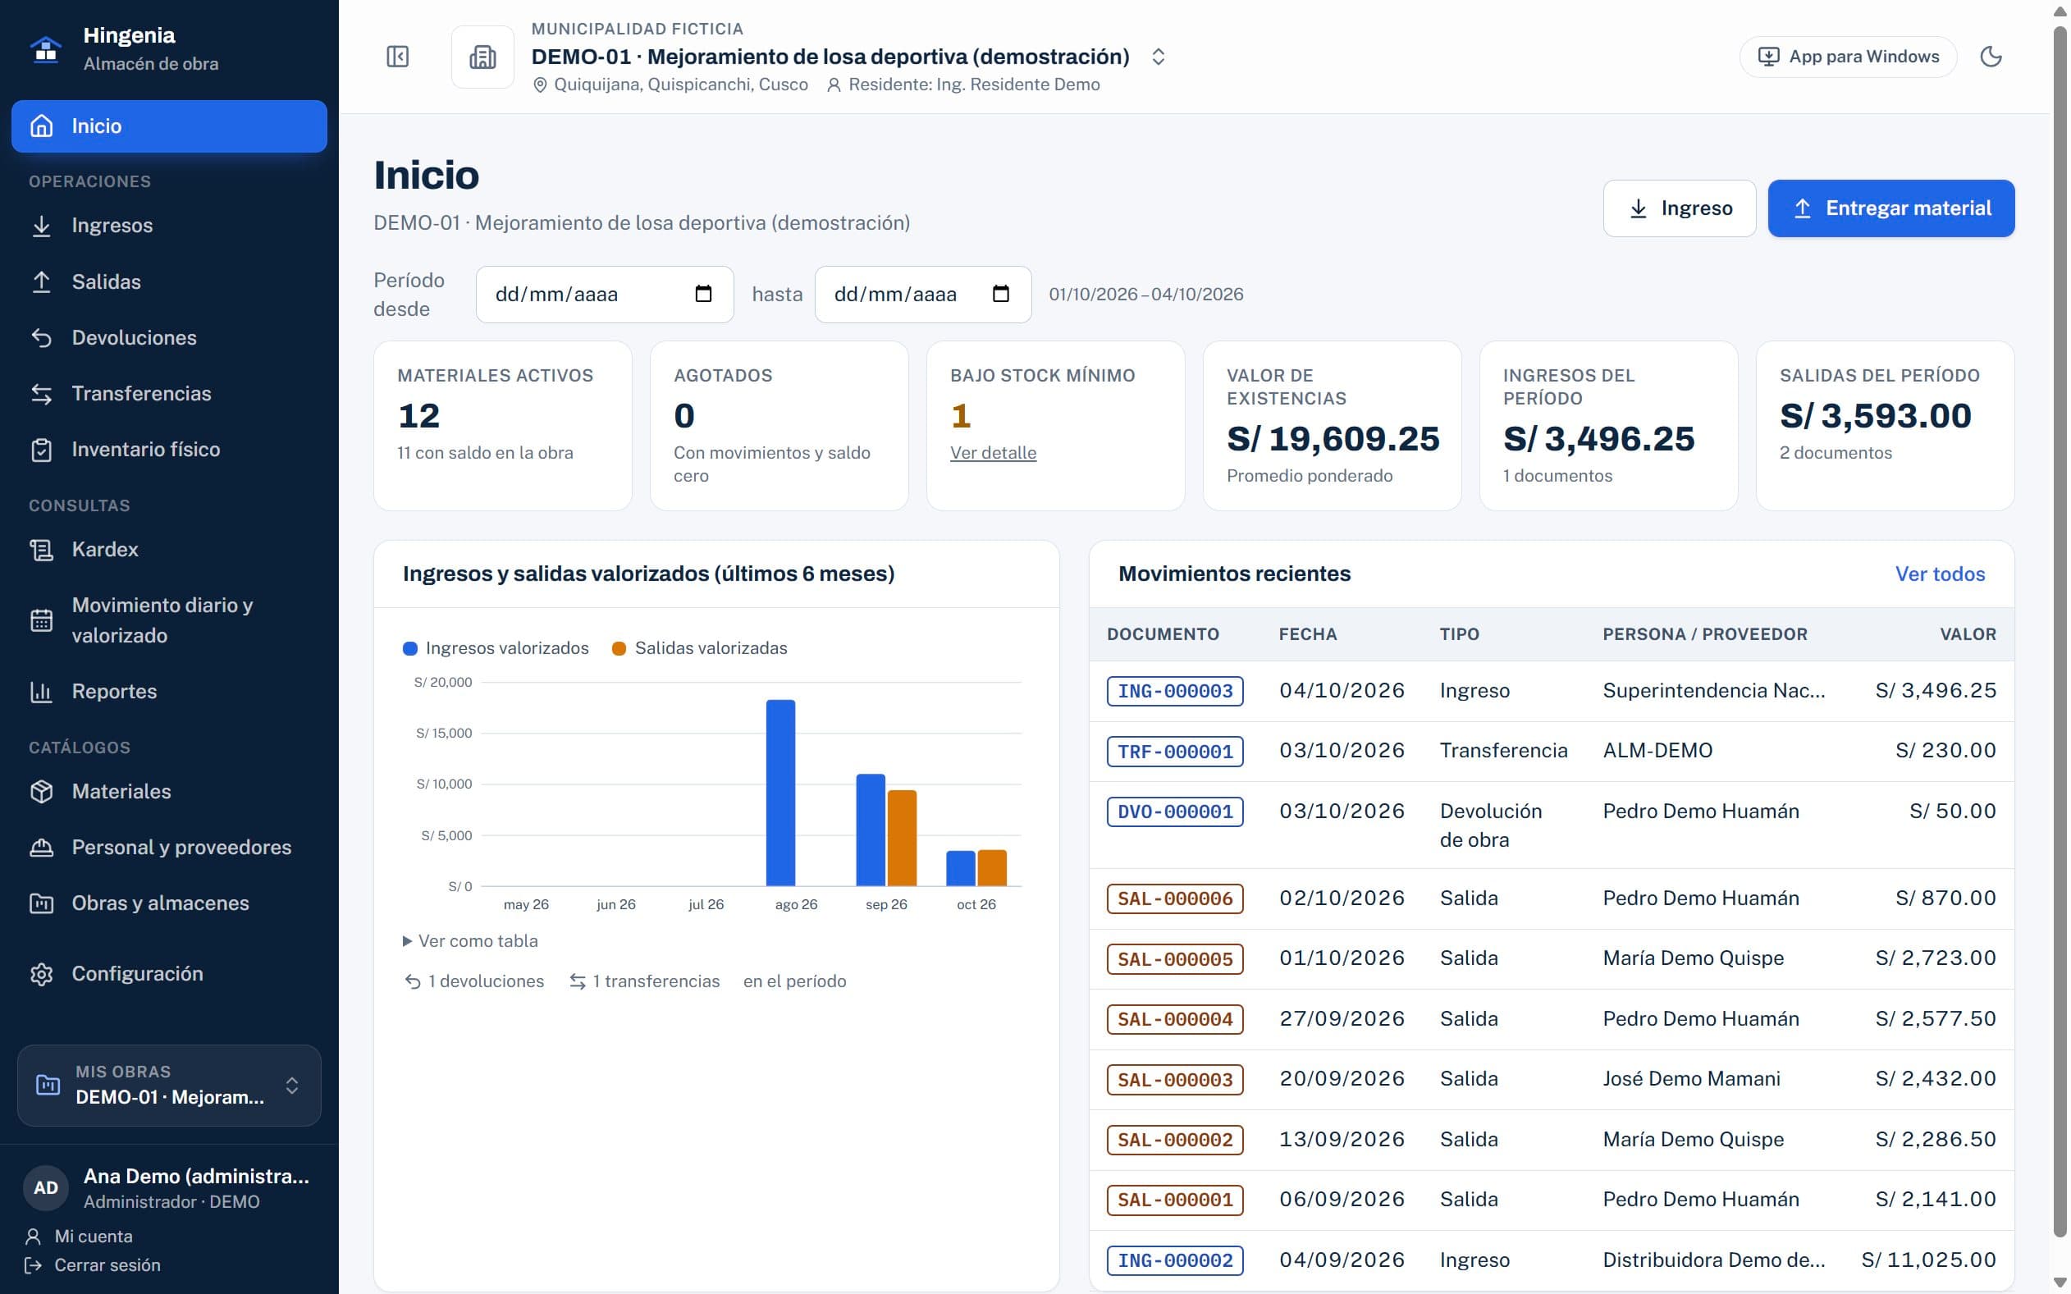2071x1294 pixels.
Task: Open Ingresos in sidebar
Action: tap(168, 225)
